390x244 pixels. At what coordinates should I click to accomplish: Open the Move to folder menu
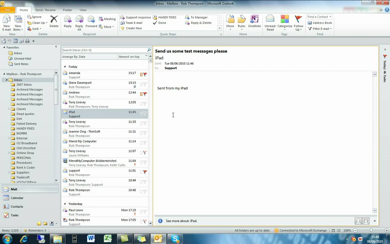coord(230,23)
